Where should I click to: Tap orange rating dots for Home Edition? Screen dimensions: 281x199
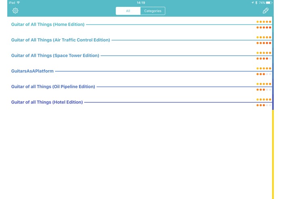[264, 27]
